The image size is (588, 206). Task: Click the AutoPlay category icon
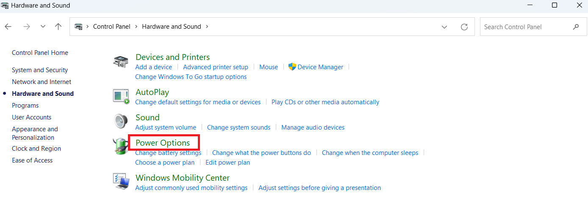[x=121, y=96]
